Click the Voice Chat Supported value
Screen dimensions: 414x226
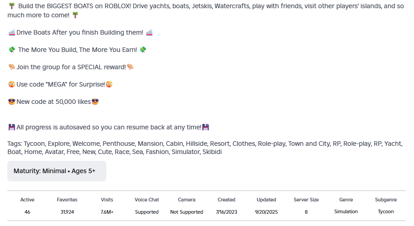click(147, 212)
